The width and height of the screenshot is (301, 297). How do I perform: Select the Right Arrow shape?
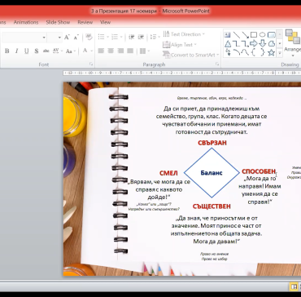(254, 43)
